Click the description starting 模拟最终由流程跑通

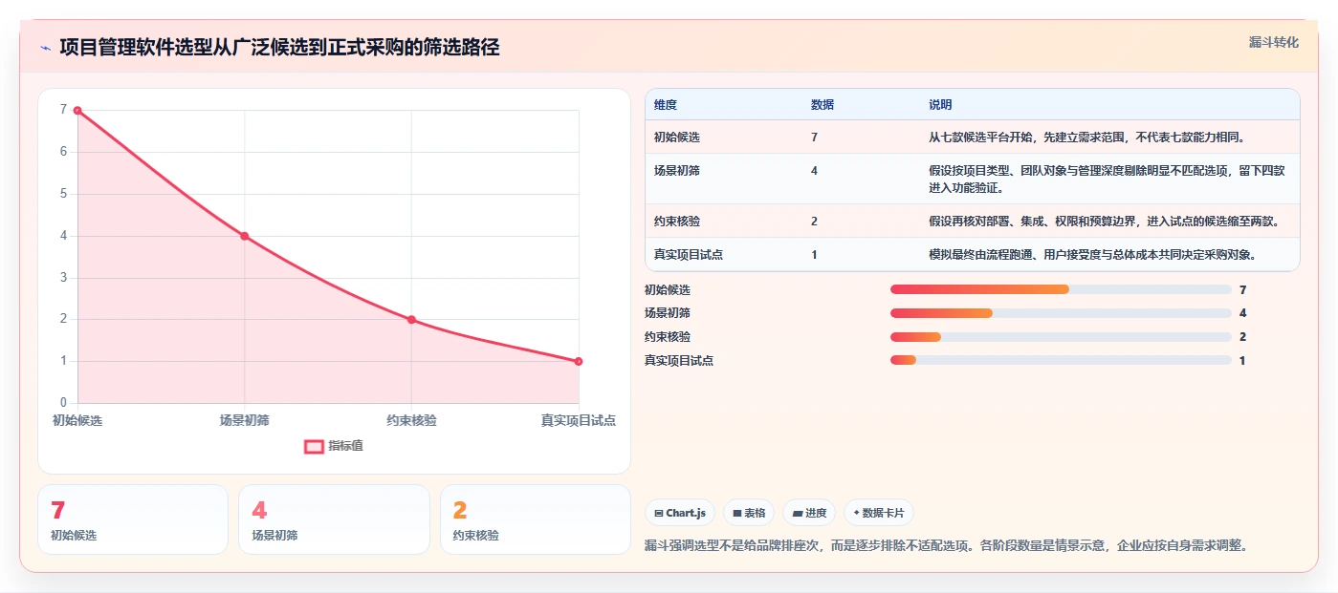[x=1092, y=255]
